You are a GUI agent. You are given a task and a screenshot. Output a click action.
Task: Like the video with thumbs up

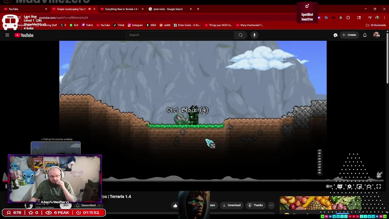175,206
